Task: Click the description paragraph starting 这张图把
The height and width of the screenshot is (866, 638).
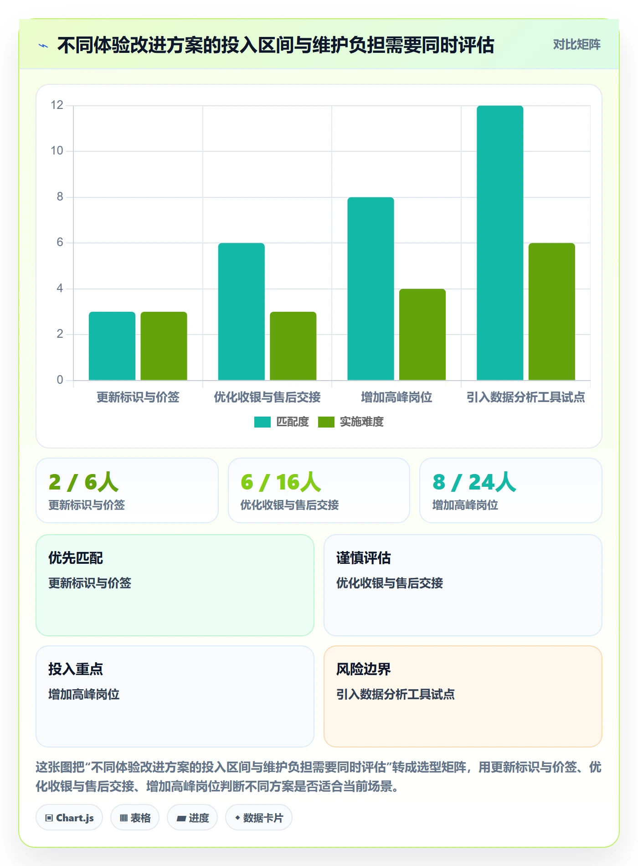Action: (x=319, y=777)
